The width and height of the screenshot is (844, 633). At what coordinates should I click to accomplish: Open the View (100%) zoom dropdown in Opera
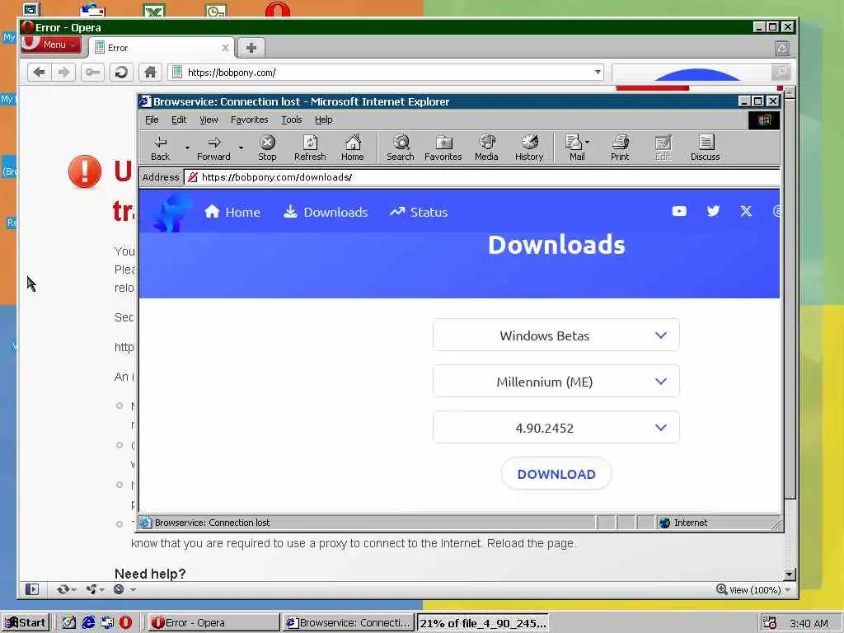755,590
